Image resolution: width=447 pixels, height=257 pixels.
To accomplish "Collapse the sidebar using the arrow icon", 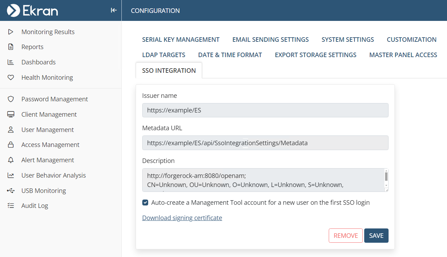I will tap(113, 10).
